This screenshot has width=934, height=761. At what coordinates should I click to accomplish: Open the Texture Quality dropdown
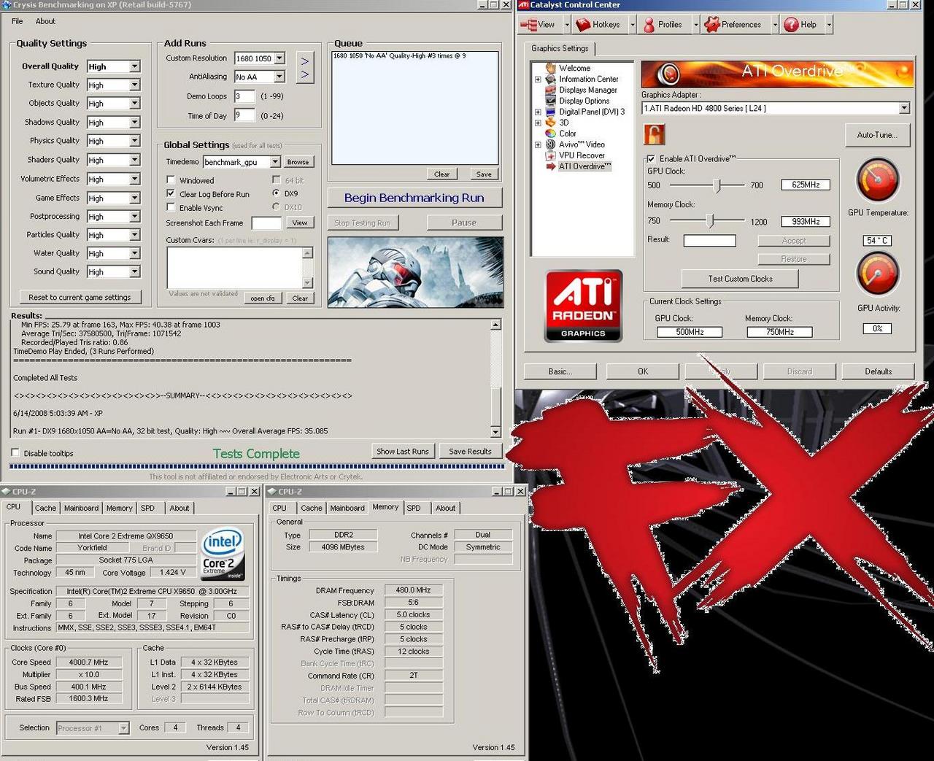tap(135, 85)
